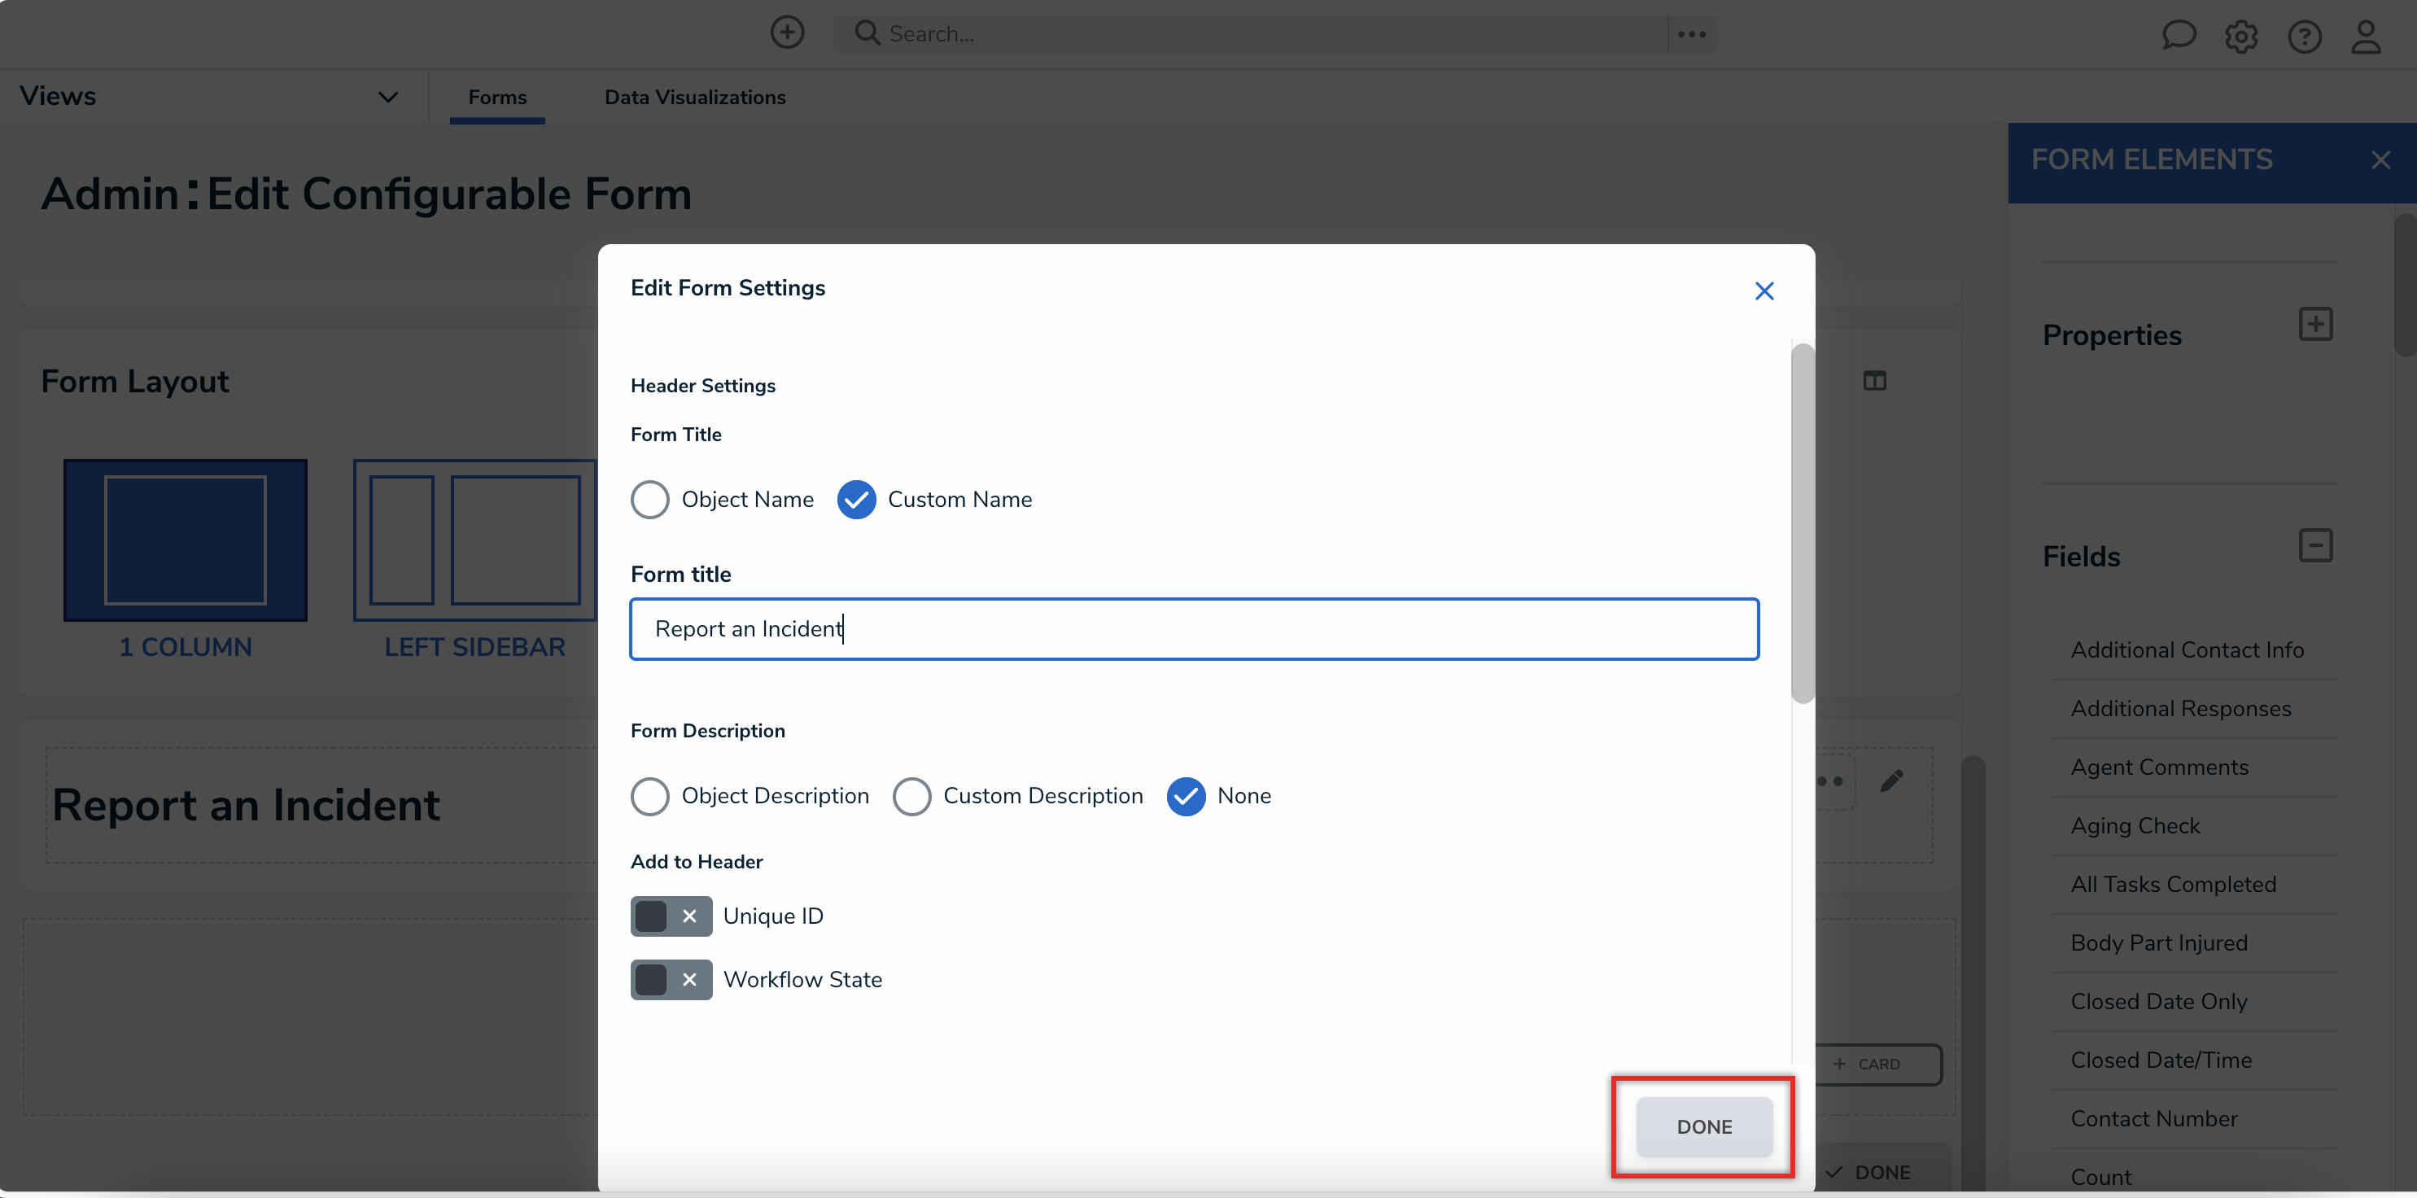This screenshot has height=1198, width=2417.
Task: Click into the Form title text field
Action: [x=1194, y=628]
